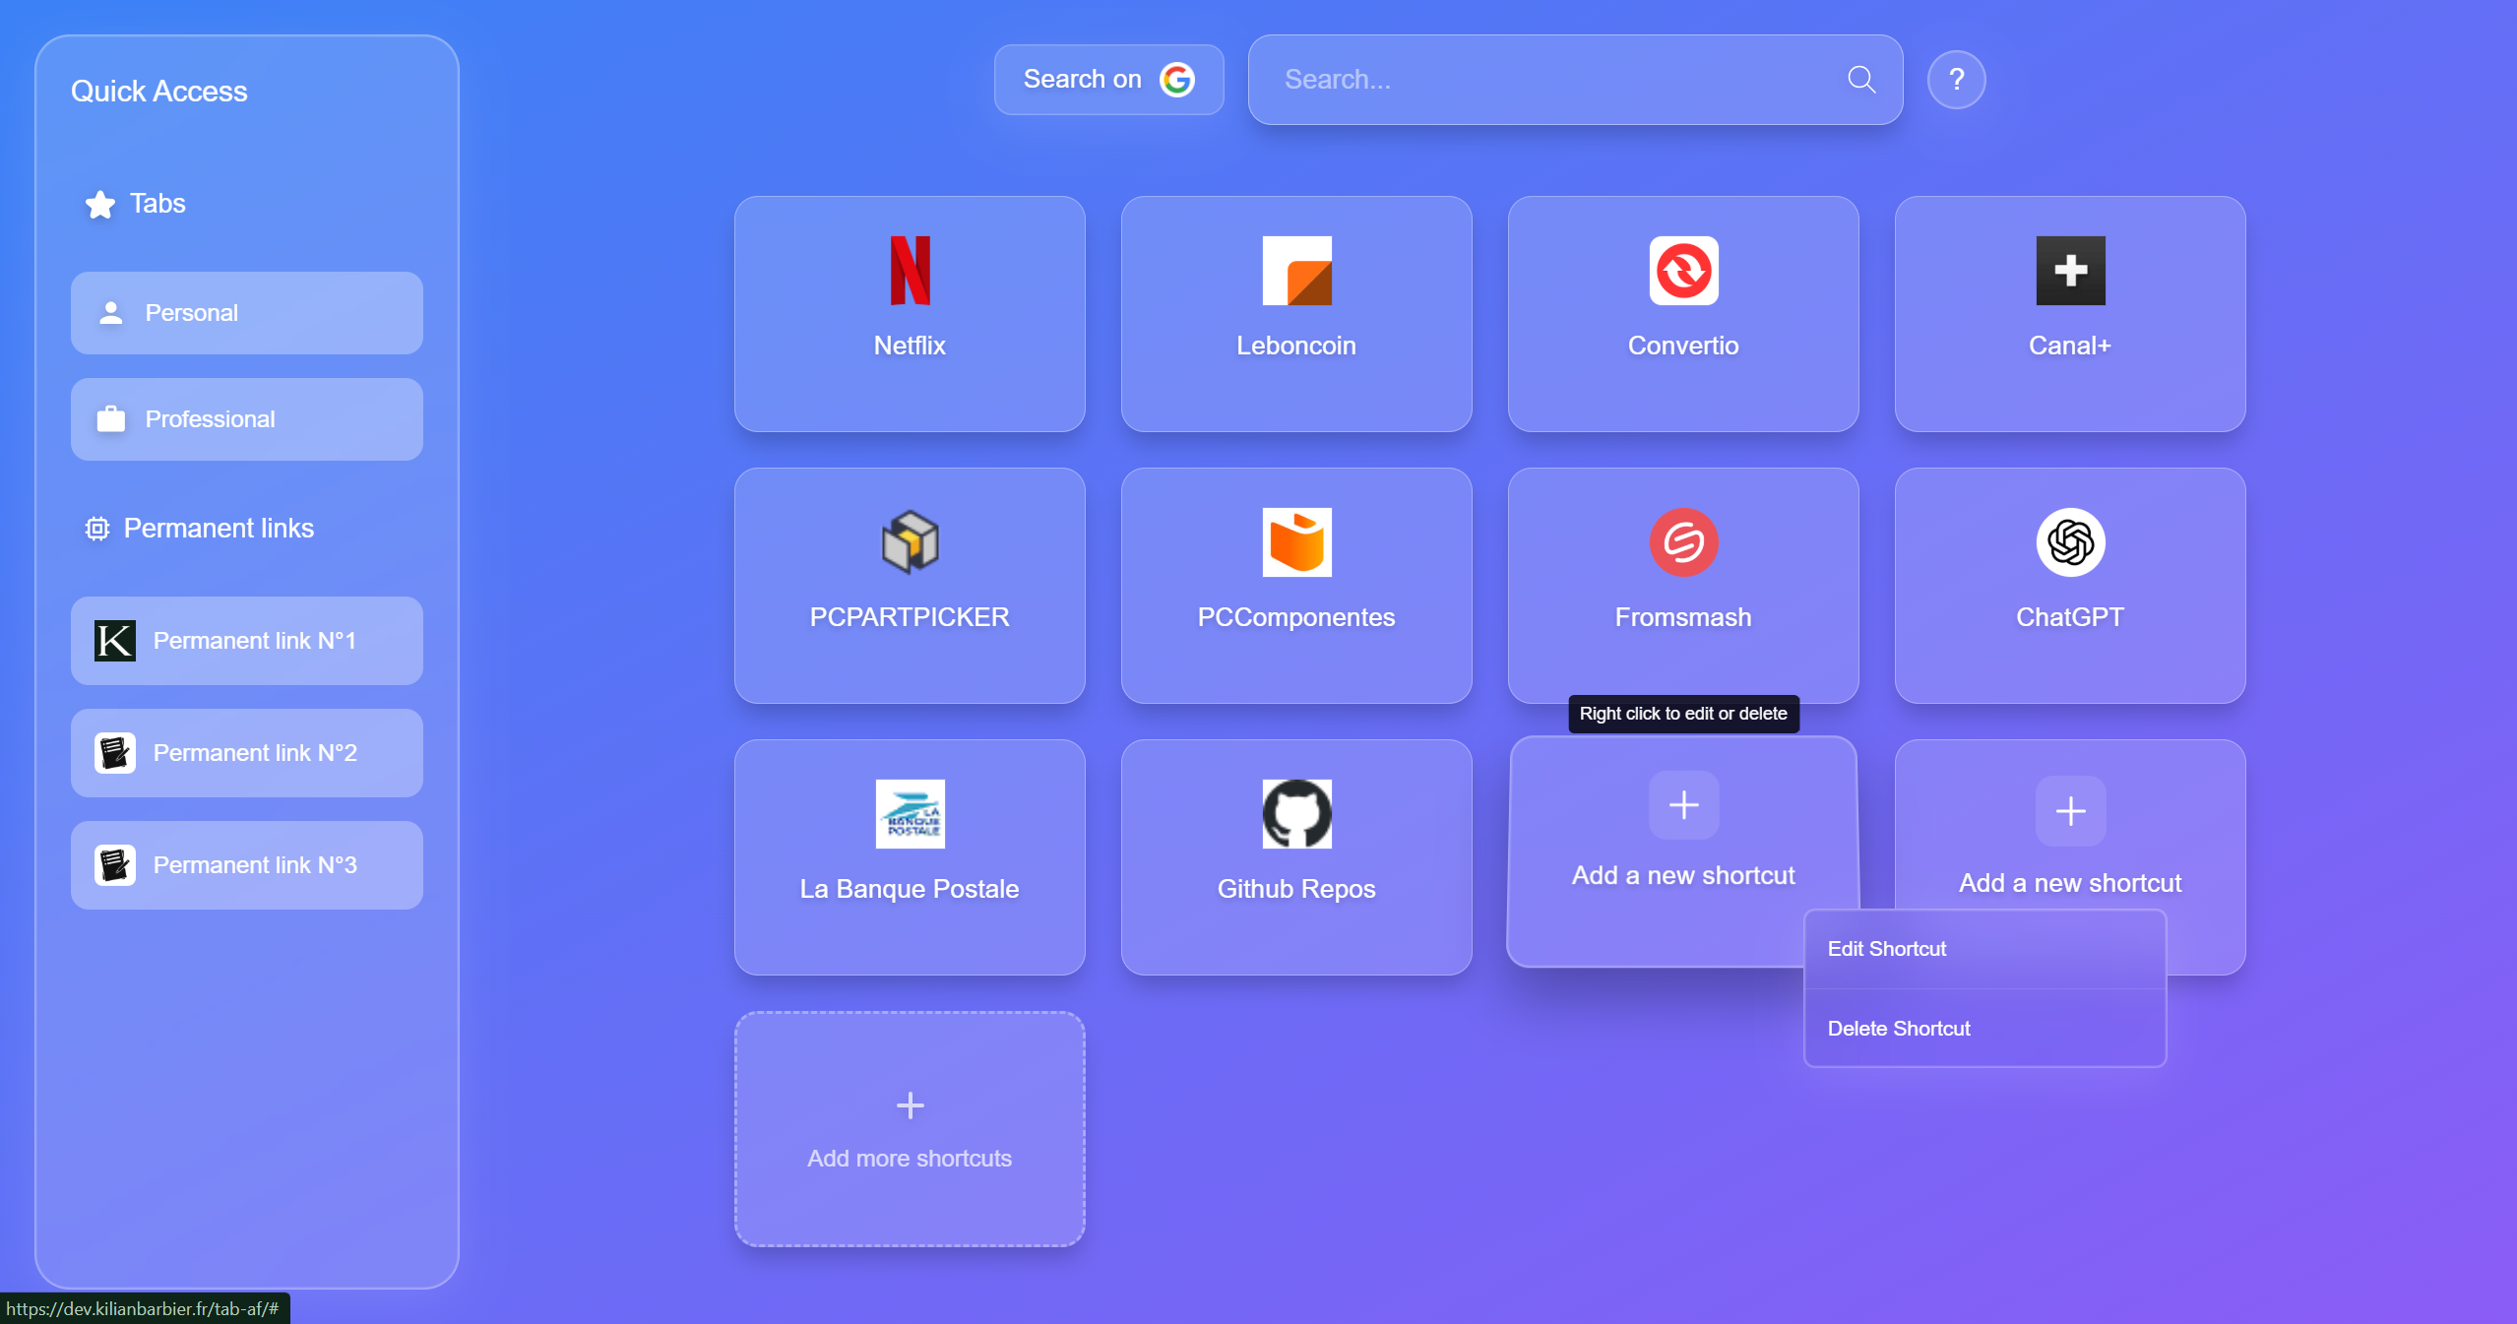Click the briefcase icon in Professional tab
Image resolution: width=2517 pixels, height=1324 pixels.
111,419
